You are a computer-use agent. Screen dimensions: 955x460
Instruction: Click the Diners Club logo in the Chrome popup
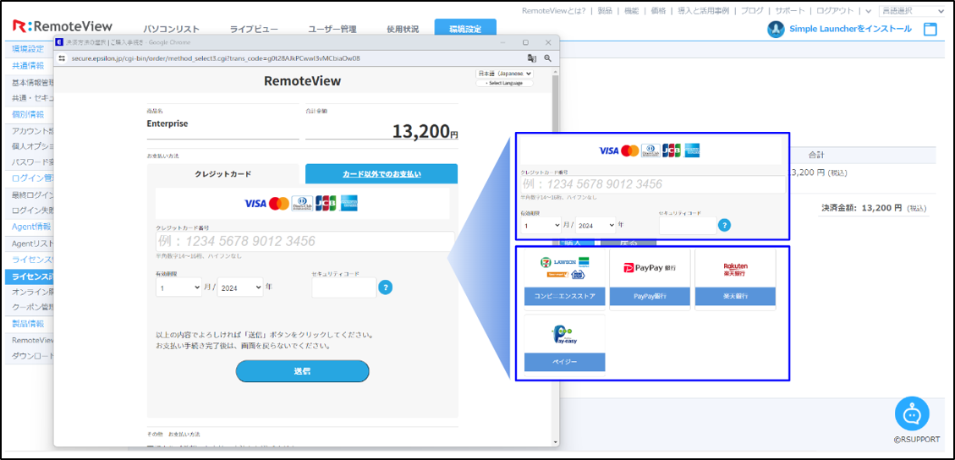pos(302,203)
